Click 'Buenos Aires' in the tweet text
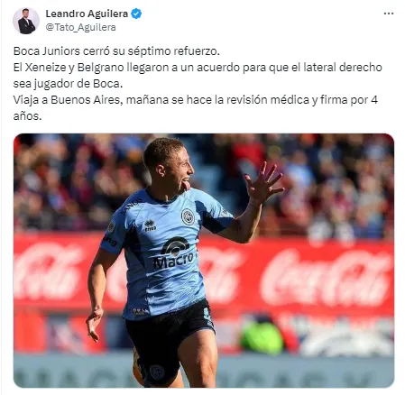This screenshot has height=395, width=405. click(x=86, y=99)
